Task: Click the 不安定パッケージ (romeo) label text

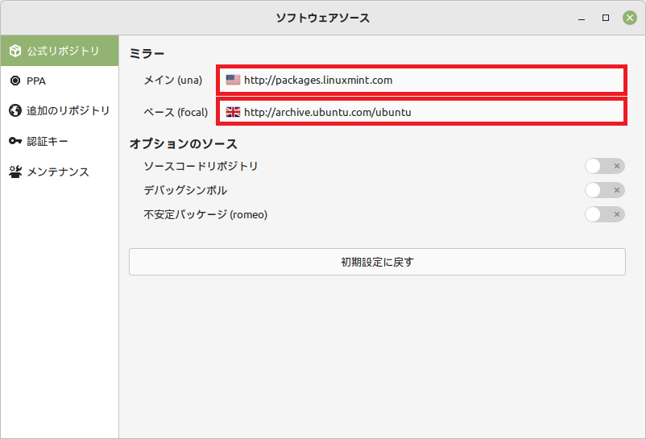Action: tap(205, 214)
